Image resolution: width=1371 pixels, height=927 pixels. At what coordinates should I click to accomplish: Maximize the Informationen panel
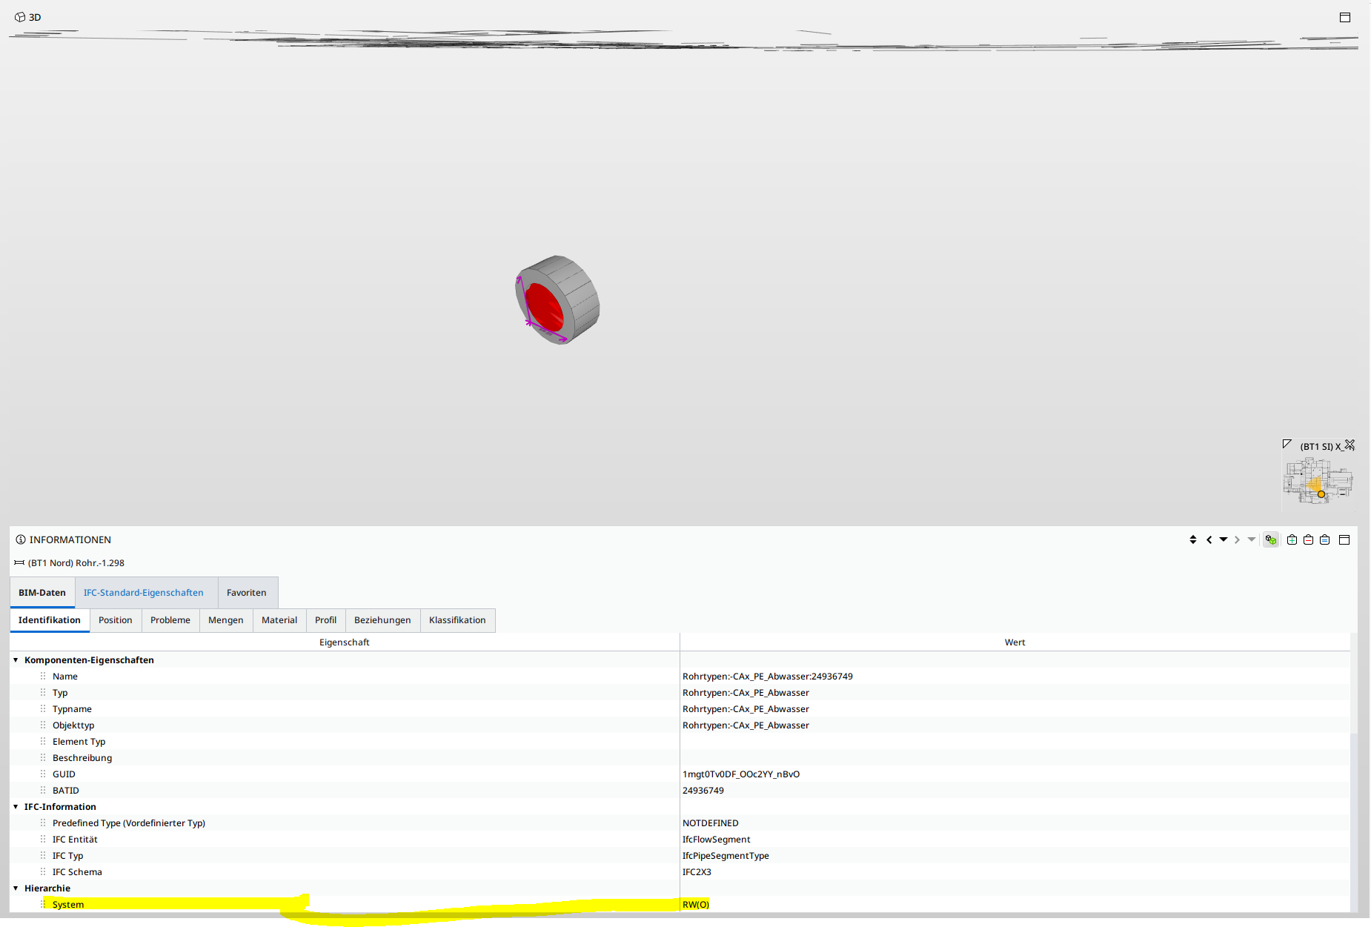[x=1344, y=539]
